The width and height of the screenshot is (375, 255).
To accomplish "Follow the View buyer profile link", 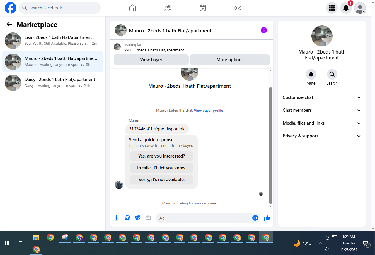I will [209, 111].
